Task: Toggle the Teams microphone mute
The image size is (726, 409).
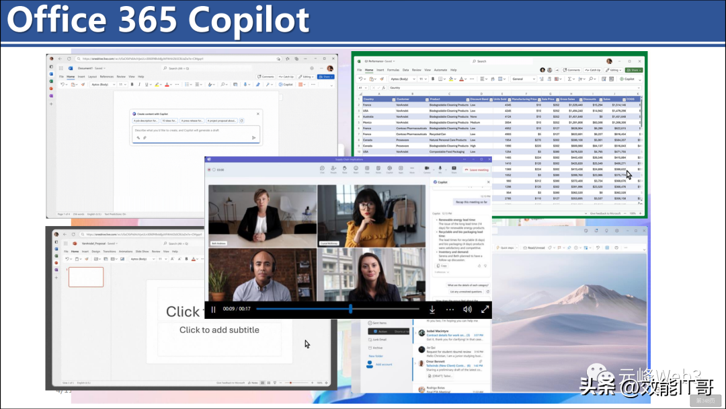Action: (x=440, y=170)
